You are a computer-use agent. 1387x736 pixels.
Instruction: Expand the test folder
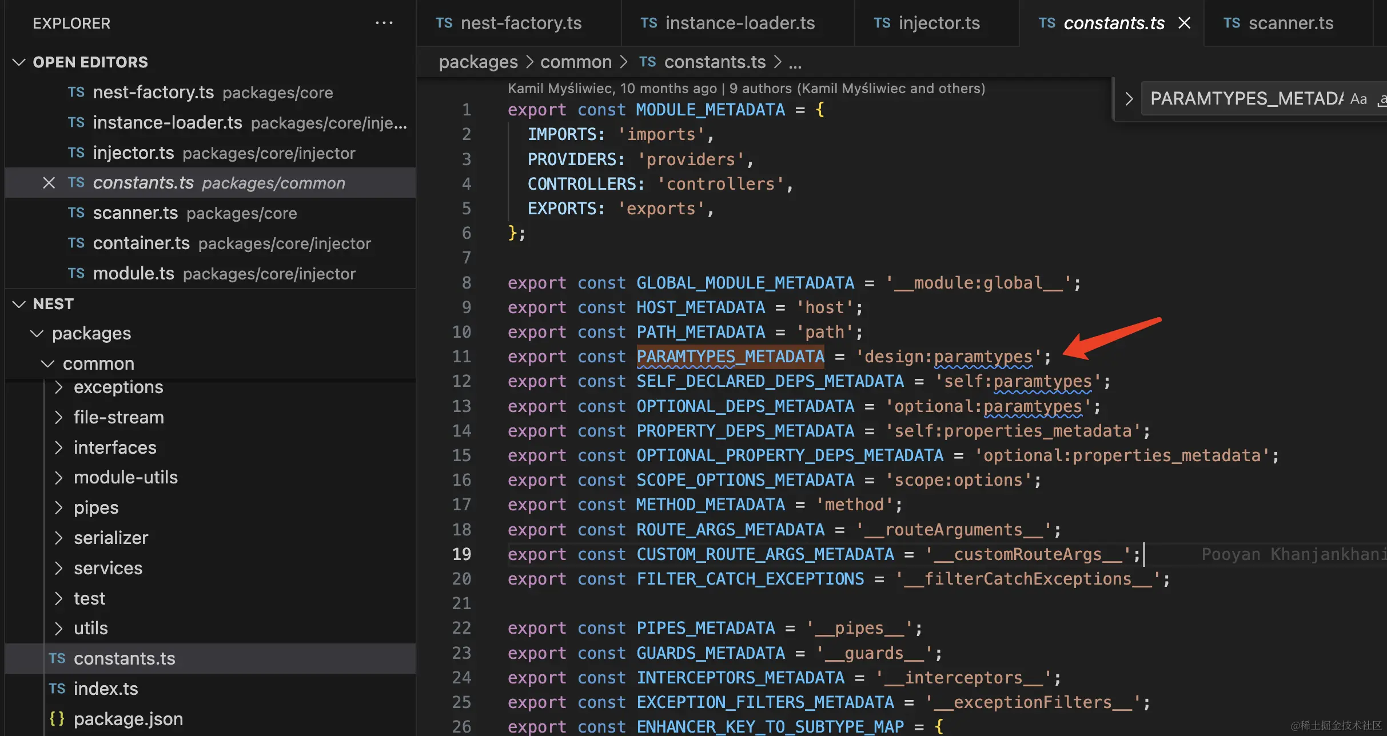pyautogui.click(x=58, y=598)
